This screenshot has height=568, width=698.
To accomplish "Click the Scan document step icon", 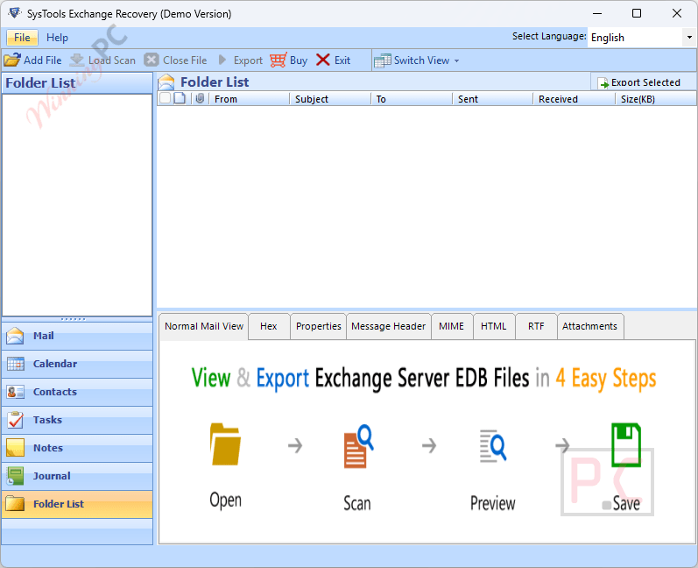I will click(x=358, y=446).
